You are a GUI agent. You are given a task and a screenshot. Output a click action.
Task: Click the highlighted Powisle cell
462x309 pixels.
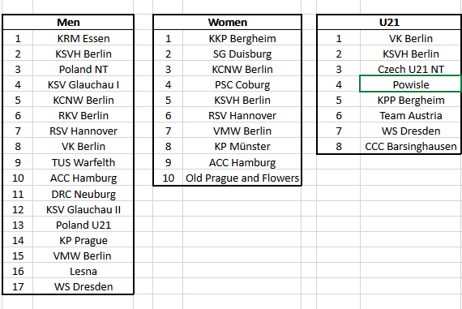410,84
